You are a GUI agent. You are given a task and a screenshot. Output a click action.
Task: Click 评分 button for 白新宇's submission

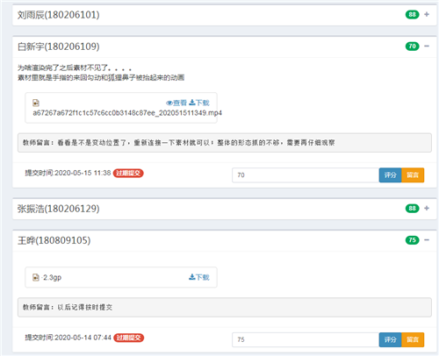point(390,175)
